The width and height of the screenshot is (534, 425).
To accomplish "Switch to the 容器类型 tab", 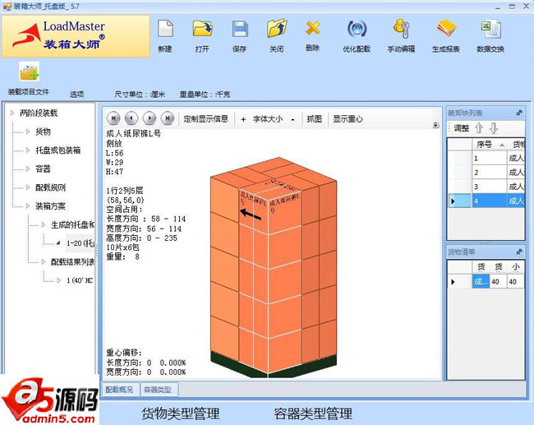I will 159,389.
